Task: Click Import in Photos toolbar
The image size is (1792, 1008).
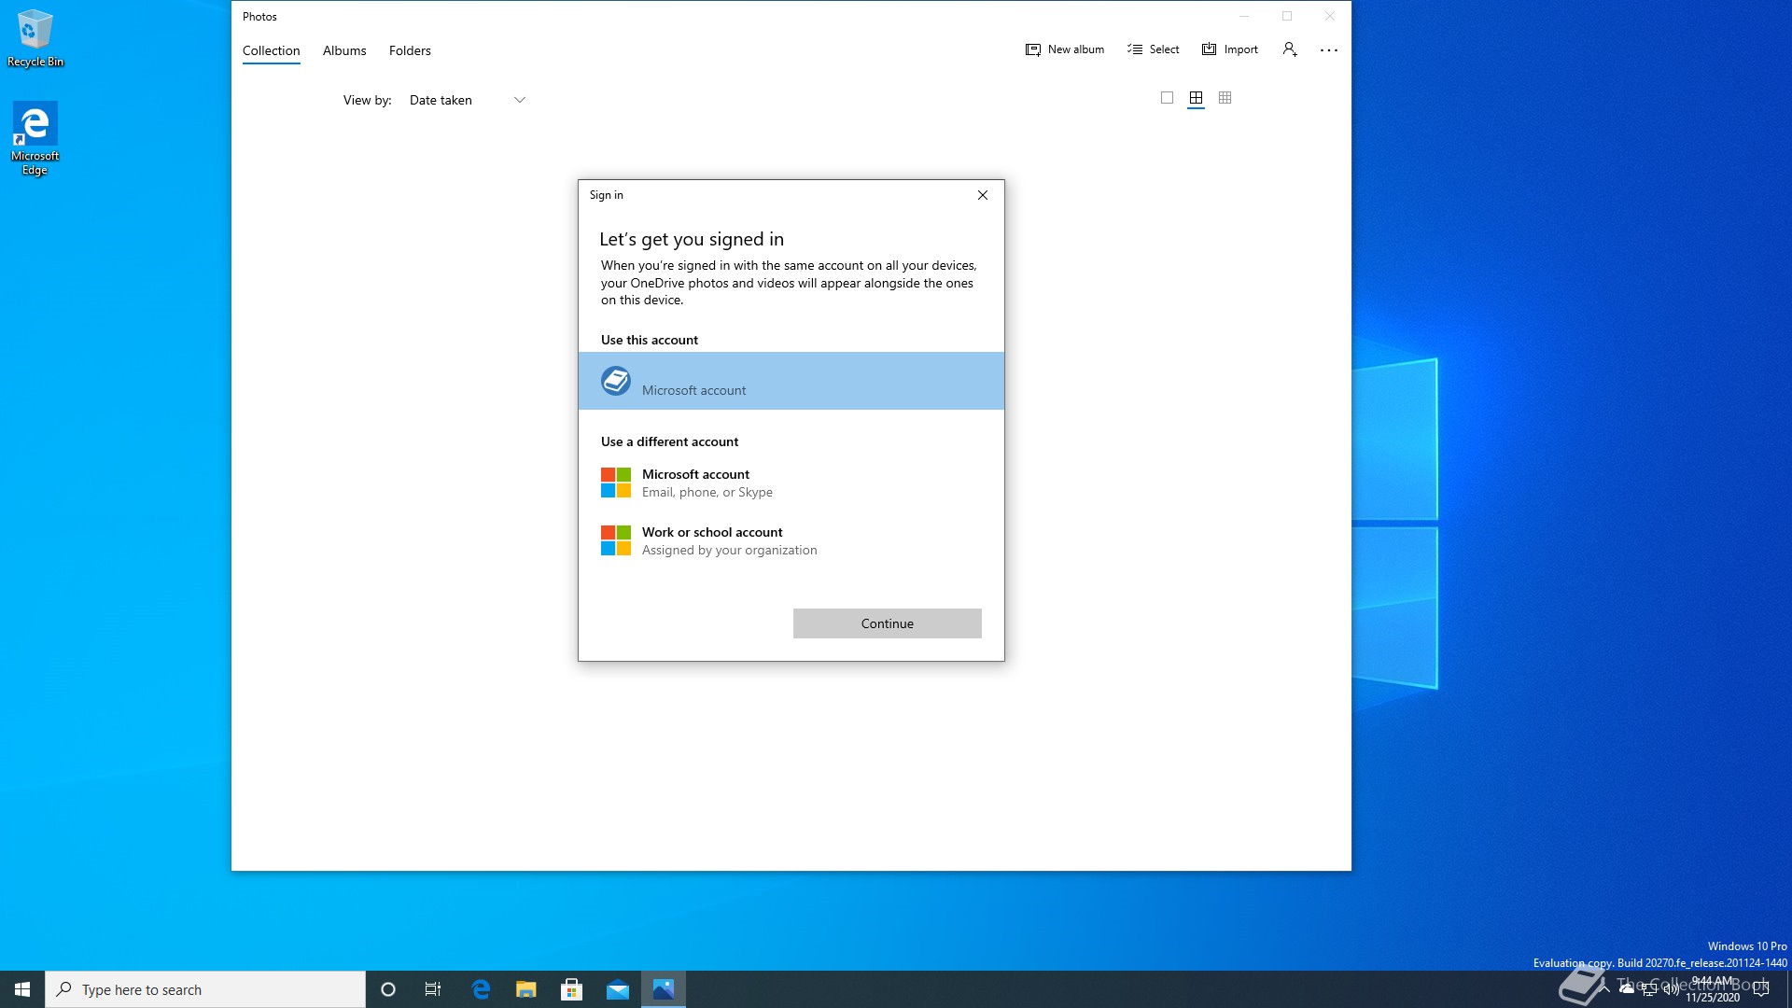Action: coord(1230,49)
